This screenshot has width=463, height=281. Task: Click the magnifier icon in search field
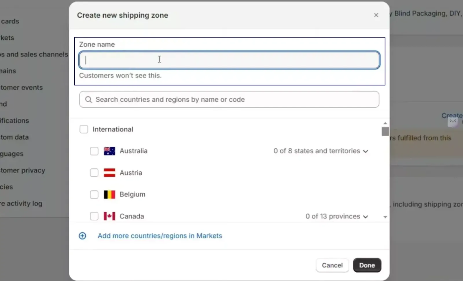click(x=89, y=100)
